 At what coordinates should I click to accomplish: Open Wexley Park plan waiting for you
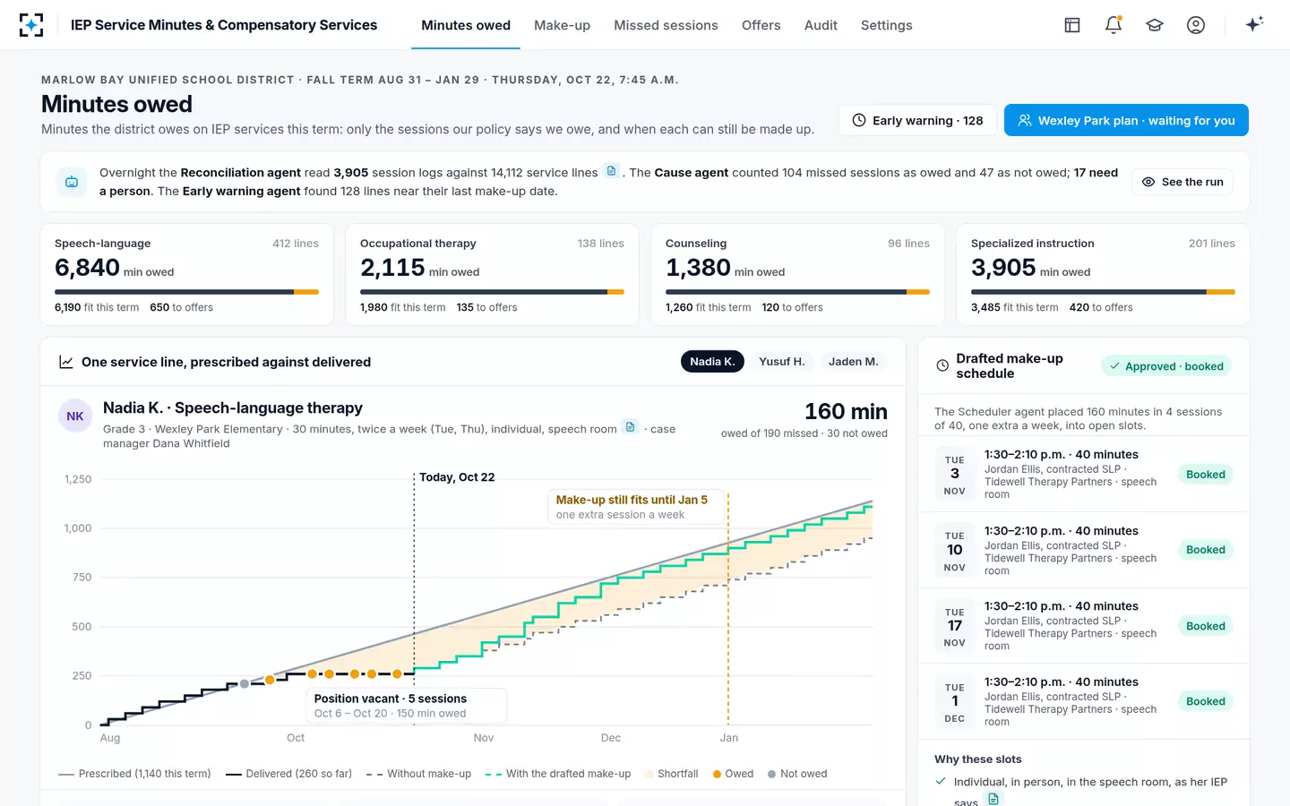pos(1126,120)
